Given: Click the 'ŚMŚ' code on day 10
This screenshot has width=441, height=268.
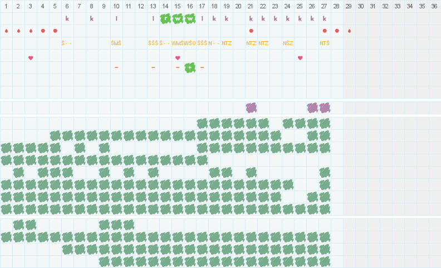Looking at the screenshot, I should (116, 43).
